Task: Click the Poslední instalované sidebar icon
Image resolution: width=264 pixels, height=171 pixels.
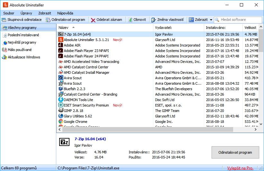Action: coord(5,35)
